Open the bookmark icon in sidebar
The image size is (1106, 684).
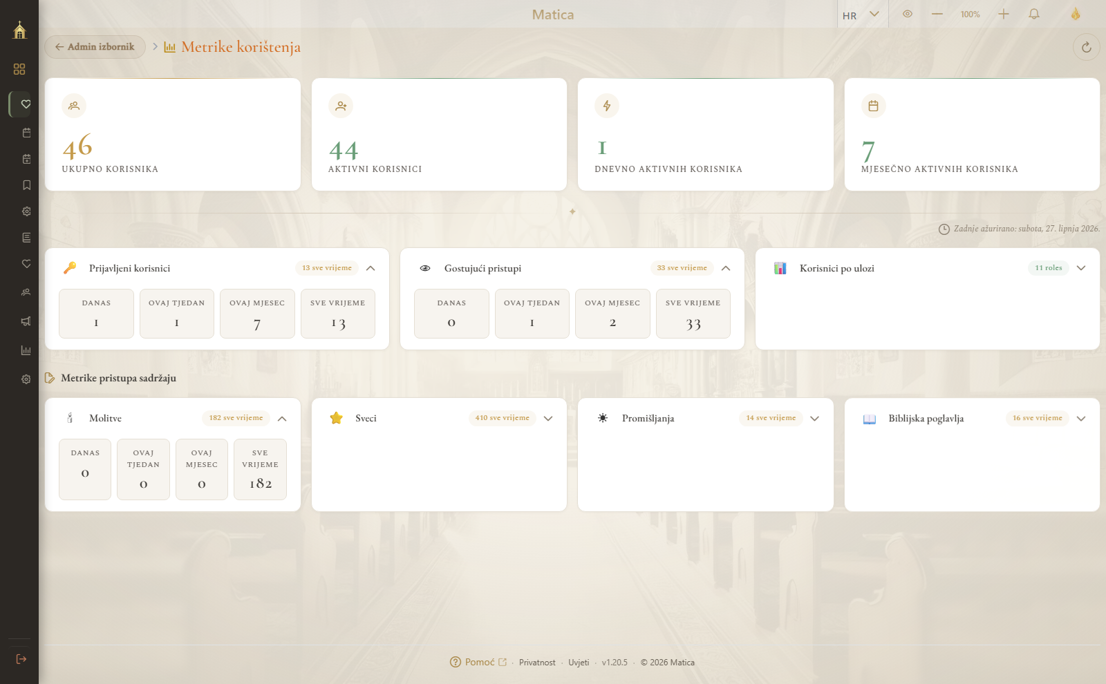coord(26,185)
